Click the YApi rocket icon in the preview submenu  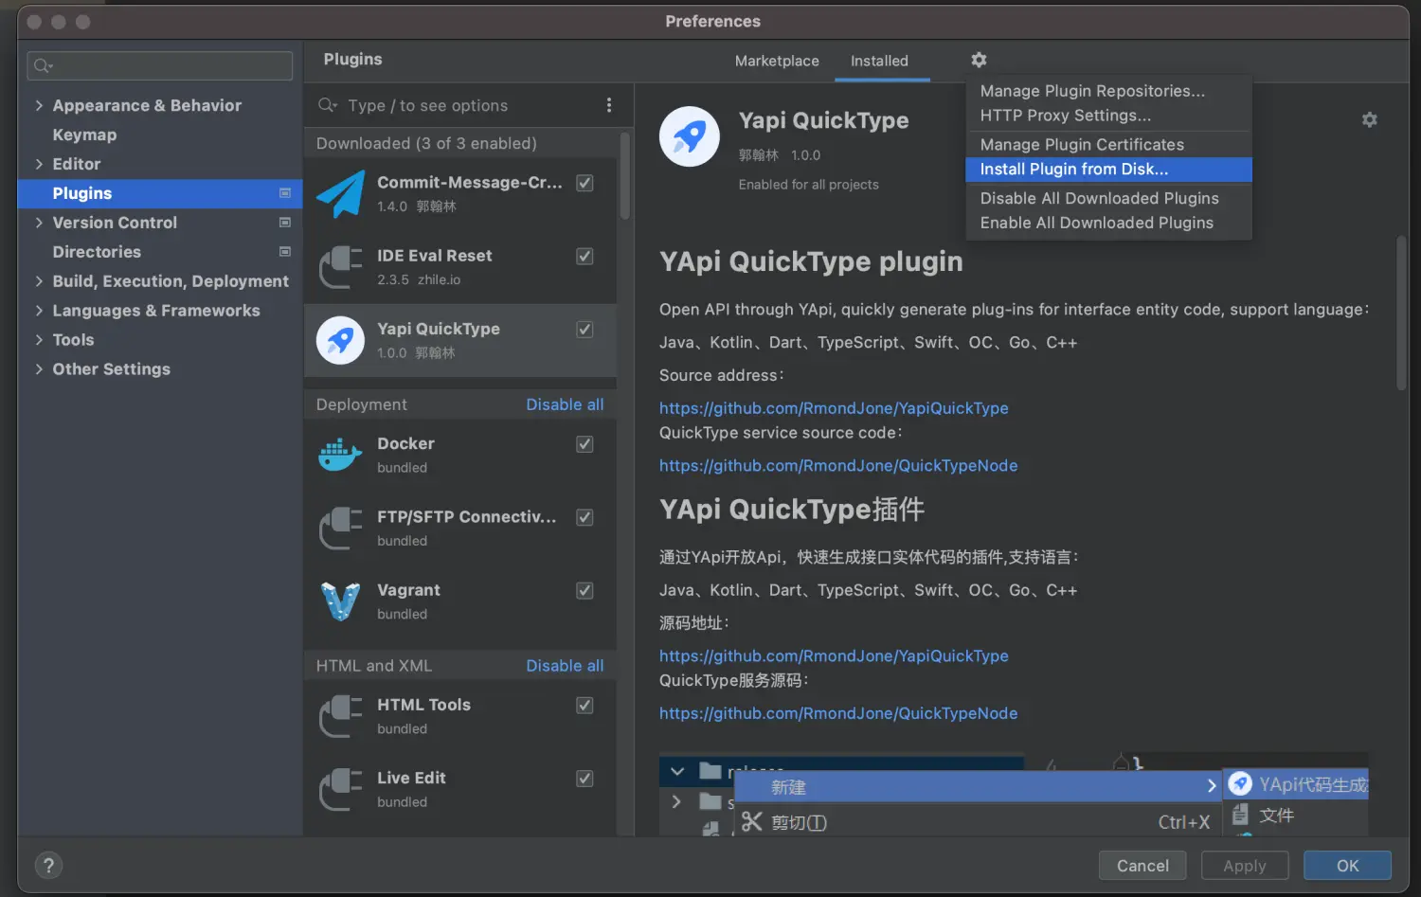coord(1240,783)
